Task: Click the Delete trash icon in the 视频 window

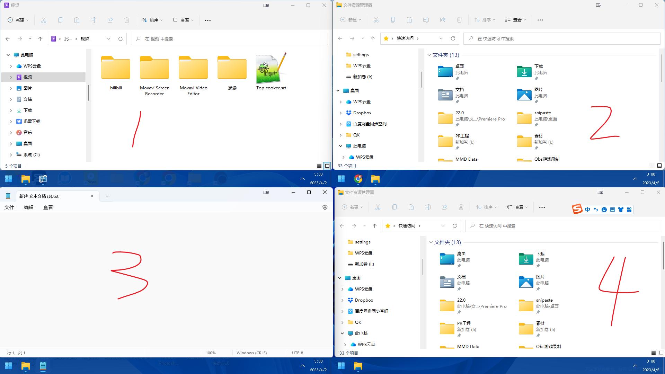Action: pos(127,20)
